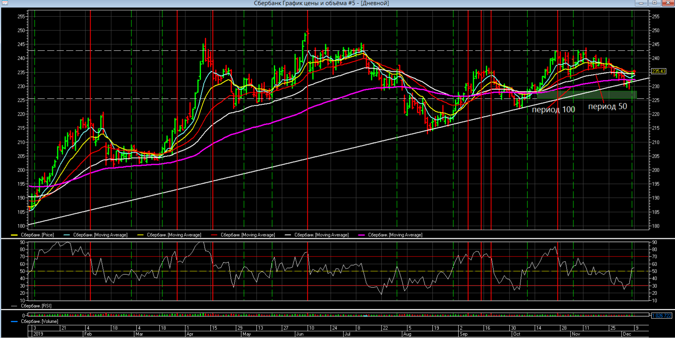675x338 pixels.
Task: Click the white Moving Average legend label
Action: [x=322, y=235]
